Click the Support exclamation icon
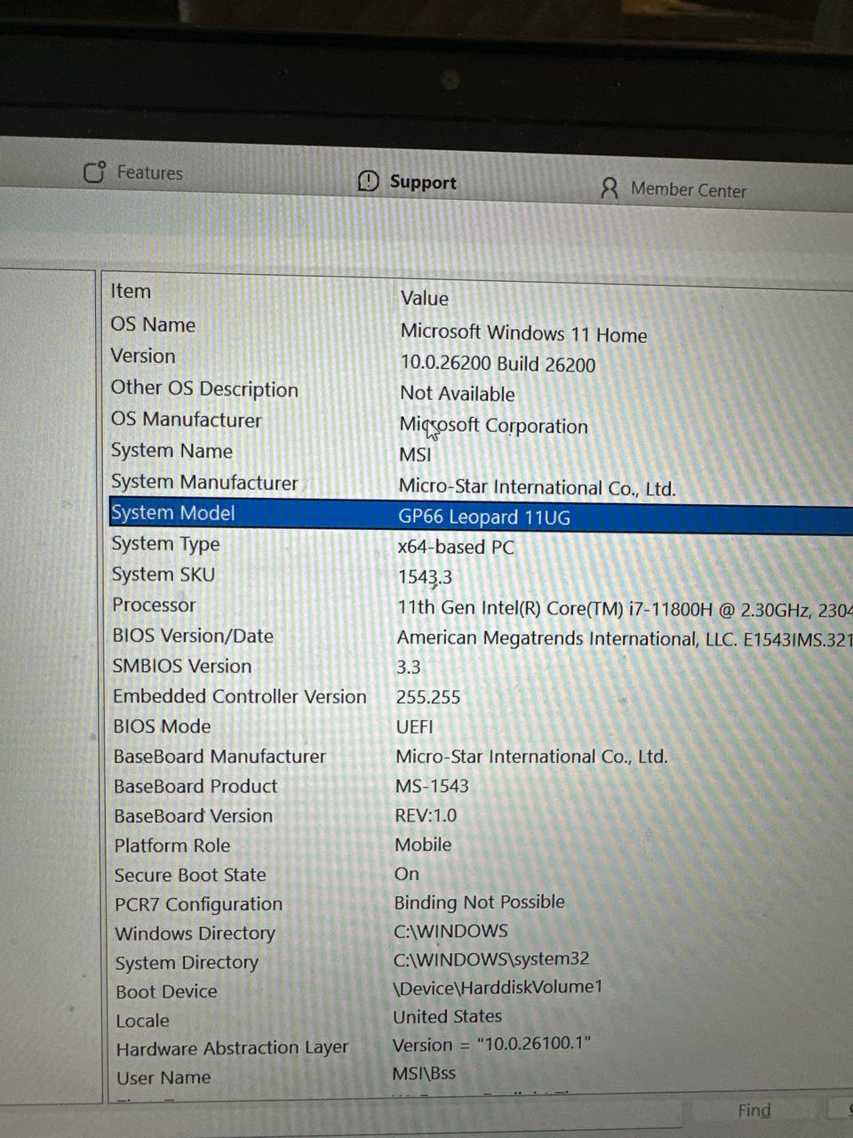Screen dimensions: 853x1138 pyautogui.click(x=368, y=181)
